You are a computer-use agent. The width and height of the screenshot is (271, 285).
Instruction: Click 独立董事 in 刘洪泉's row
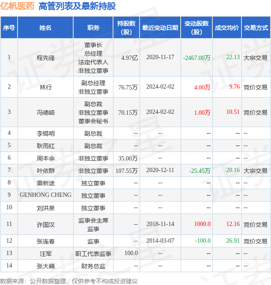(93, 208)
